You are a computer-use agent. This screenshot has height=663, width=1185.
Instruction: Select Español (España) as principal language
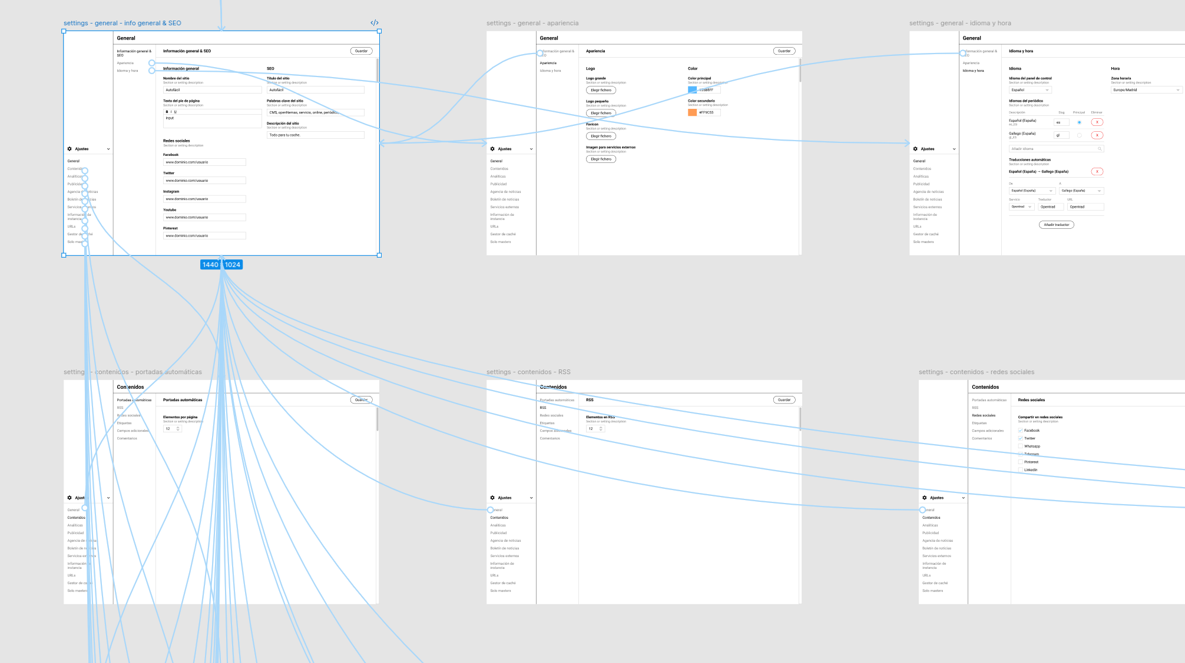(1079, 122)
